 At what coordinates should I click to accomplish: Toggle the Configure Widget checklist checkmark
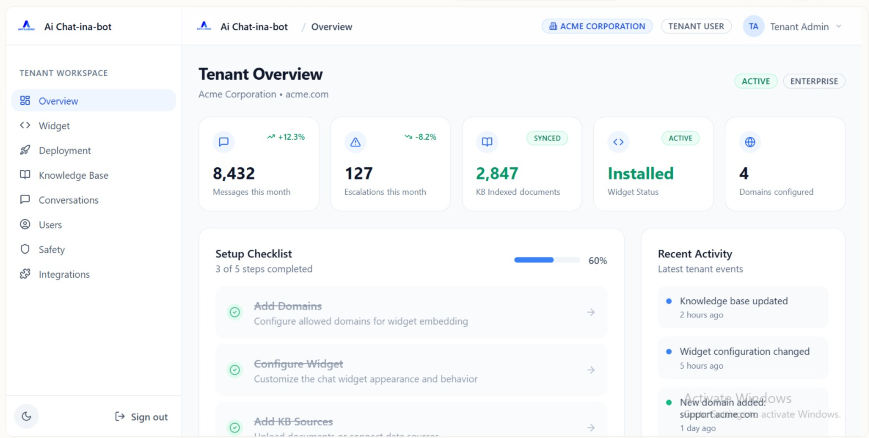click(x=235, y=370)
